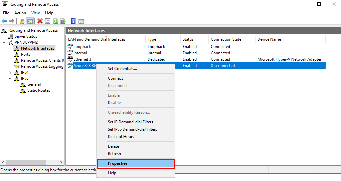341x181 pixels.
Task: Expand the IPv4 tree node
Action: tap(10, 72)
